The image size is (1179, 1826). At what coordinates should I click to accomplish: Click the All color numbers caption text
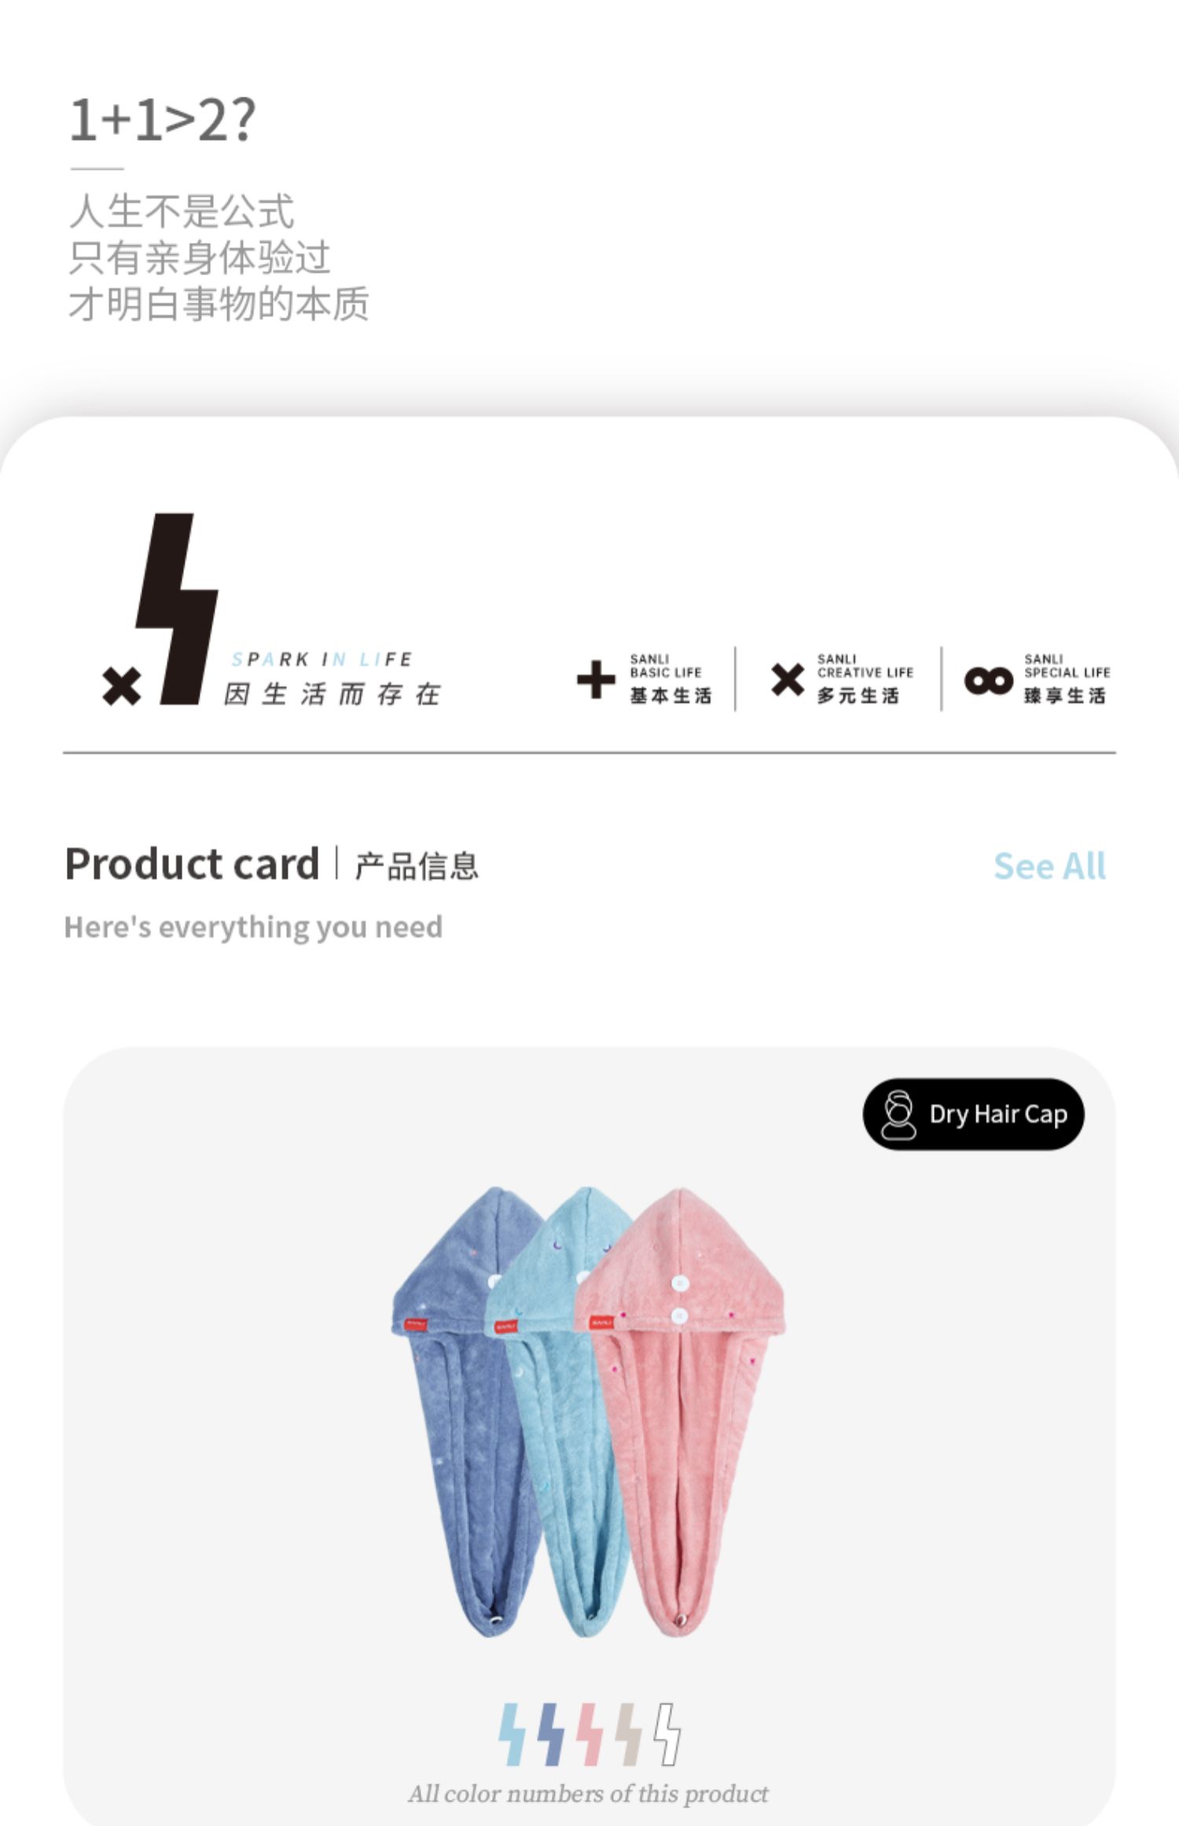[588, 1793]
